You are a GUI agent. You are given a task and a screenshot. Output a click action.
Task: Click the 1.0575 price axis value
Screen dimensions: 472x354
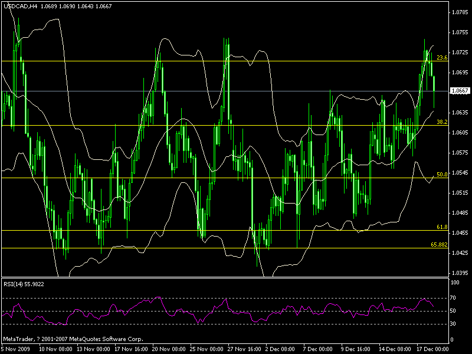pyautogui.click(x=460, y=153)
